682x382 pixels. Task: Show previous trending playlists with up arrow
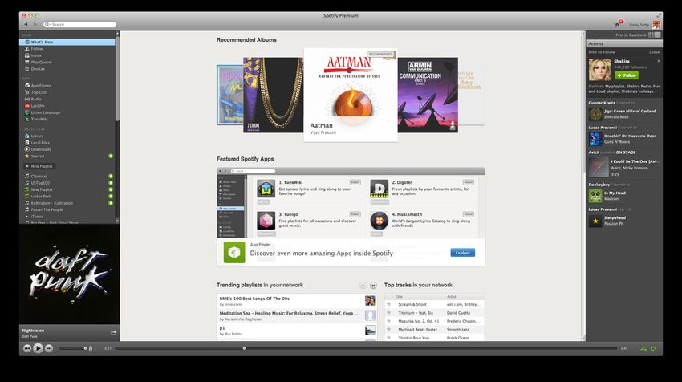coord(363,286)
